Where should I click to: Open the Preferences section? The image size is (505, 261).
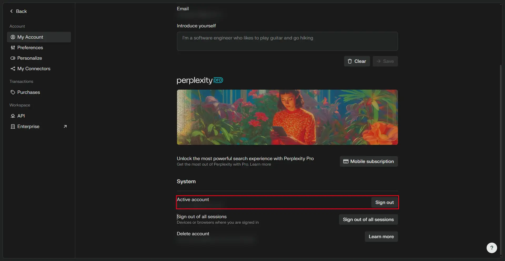(39, 48)
